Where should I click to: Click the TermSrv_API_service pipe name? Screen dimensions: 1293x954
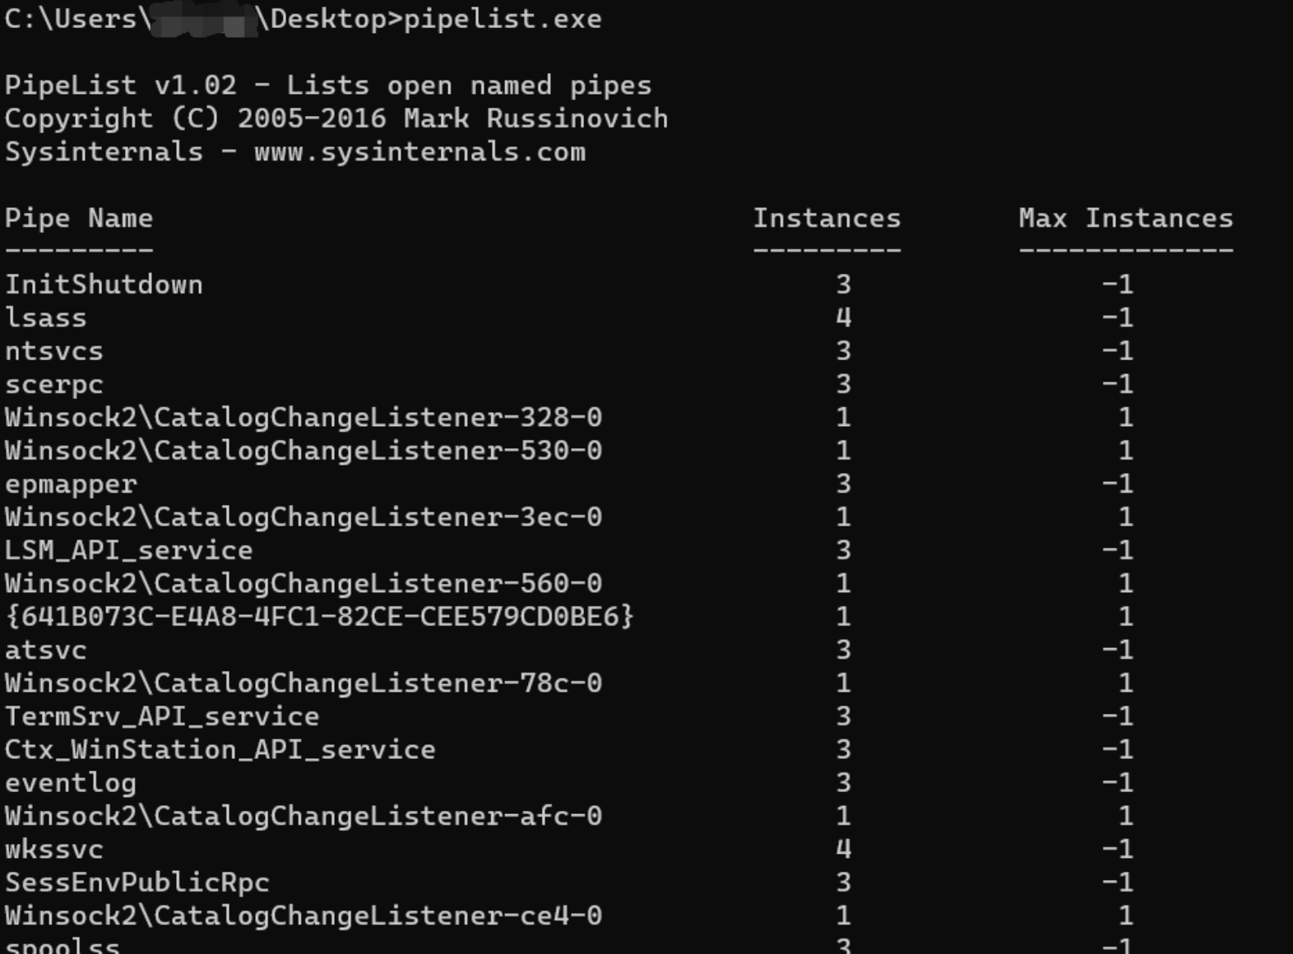162,716
